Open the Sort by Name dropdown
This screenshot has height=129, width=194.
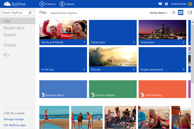(x=158, y=13)
